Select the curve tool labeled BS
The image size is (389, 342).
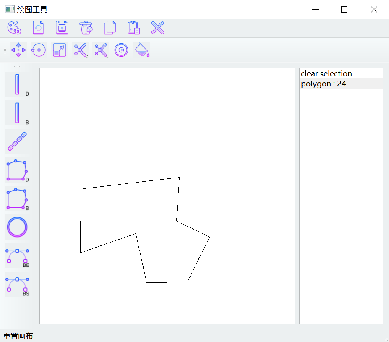[17, 284]
